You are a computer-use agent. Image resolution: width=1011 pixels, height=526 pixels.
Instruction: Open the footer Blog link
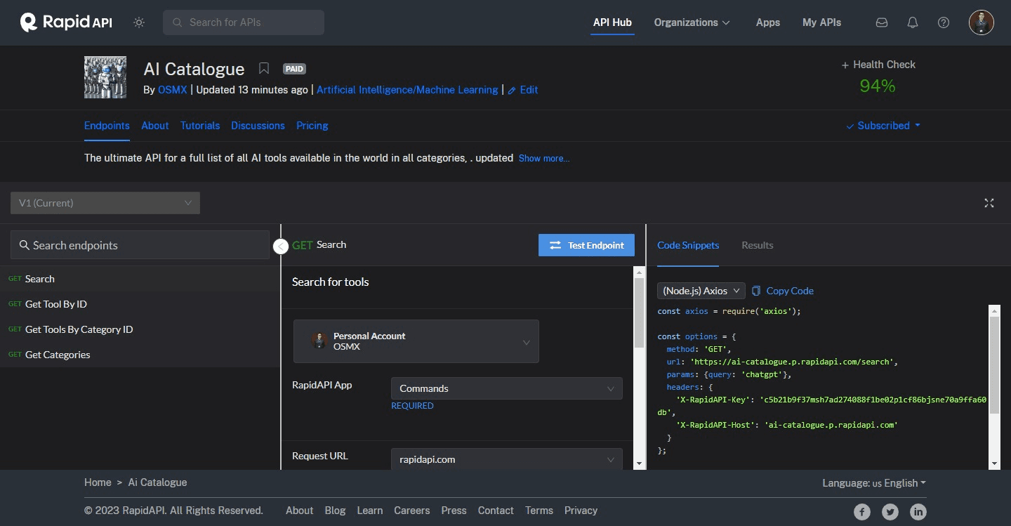[x=335, y=511]
